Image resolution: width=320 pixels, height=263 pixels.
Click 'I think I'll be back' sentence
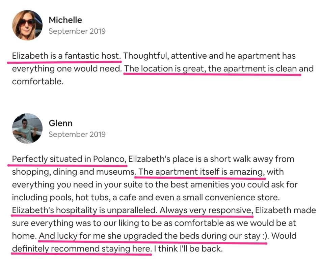click(x=188, y=249)
